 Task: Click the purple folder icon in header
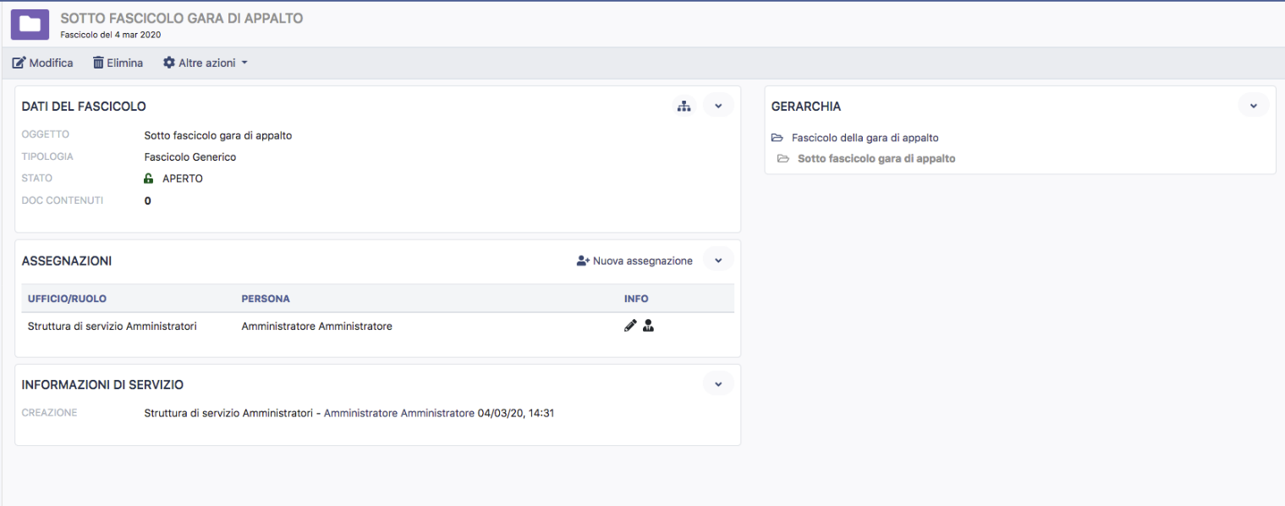click(x=30, y=25)
